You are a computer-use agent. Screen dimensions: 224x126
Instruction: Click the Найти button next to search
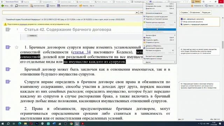pos(141,13)
